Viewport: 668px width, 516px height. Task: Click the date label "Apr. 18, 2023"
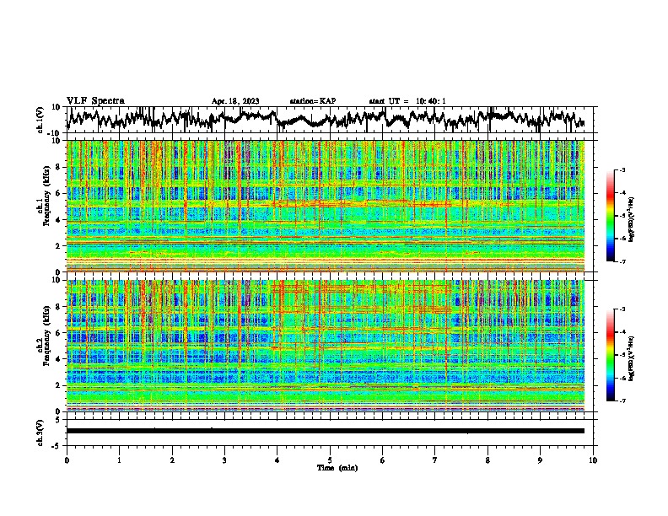point(235,101)
